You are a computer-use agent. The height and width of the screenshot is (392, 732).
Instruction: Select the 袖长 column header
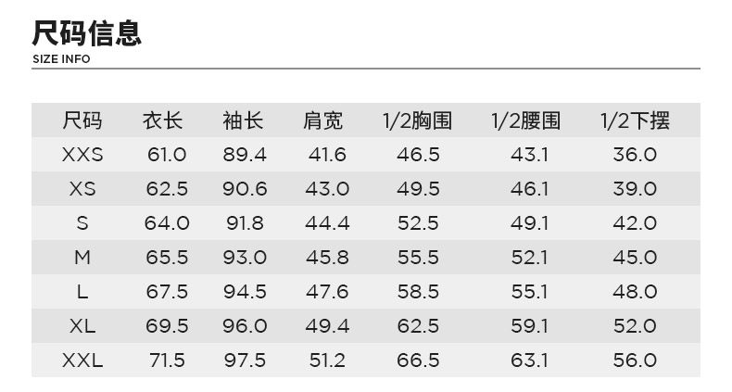(x=244, y=120)
